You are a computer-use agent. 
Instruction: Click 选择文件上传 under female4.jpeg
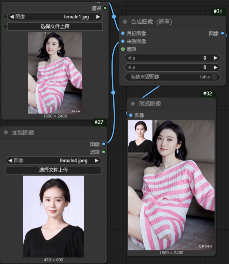coord(53,170)
